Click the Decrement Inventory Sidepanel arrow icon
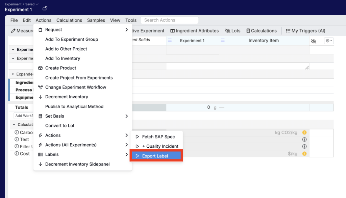Screen dimensions: 346x198 [x=40, y=164]
